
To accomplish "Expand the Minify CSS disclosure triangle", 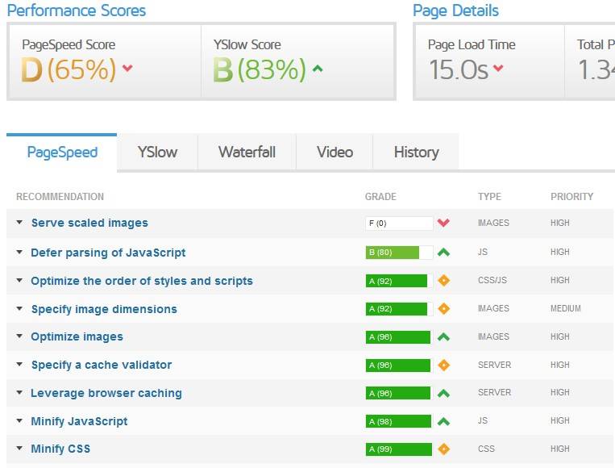I will pyautogui.click(x=19, y=448).
